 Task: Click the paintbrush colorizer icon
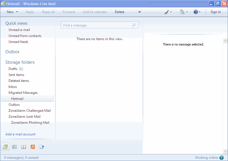coord(166,12)
